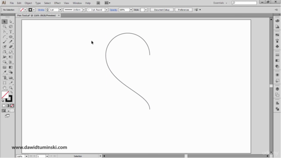Open the Object menu
This screenshot has height=158, width=281.
(28, 3)
